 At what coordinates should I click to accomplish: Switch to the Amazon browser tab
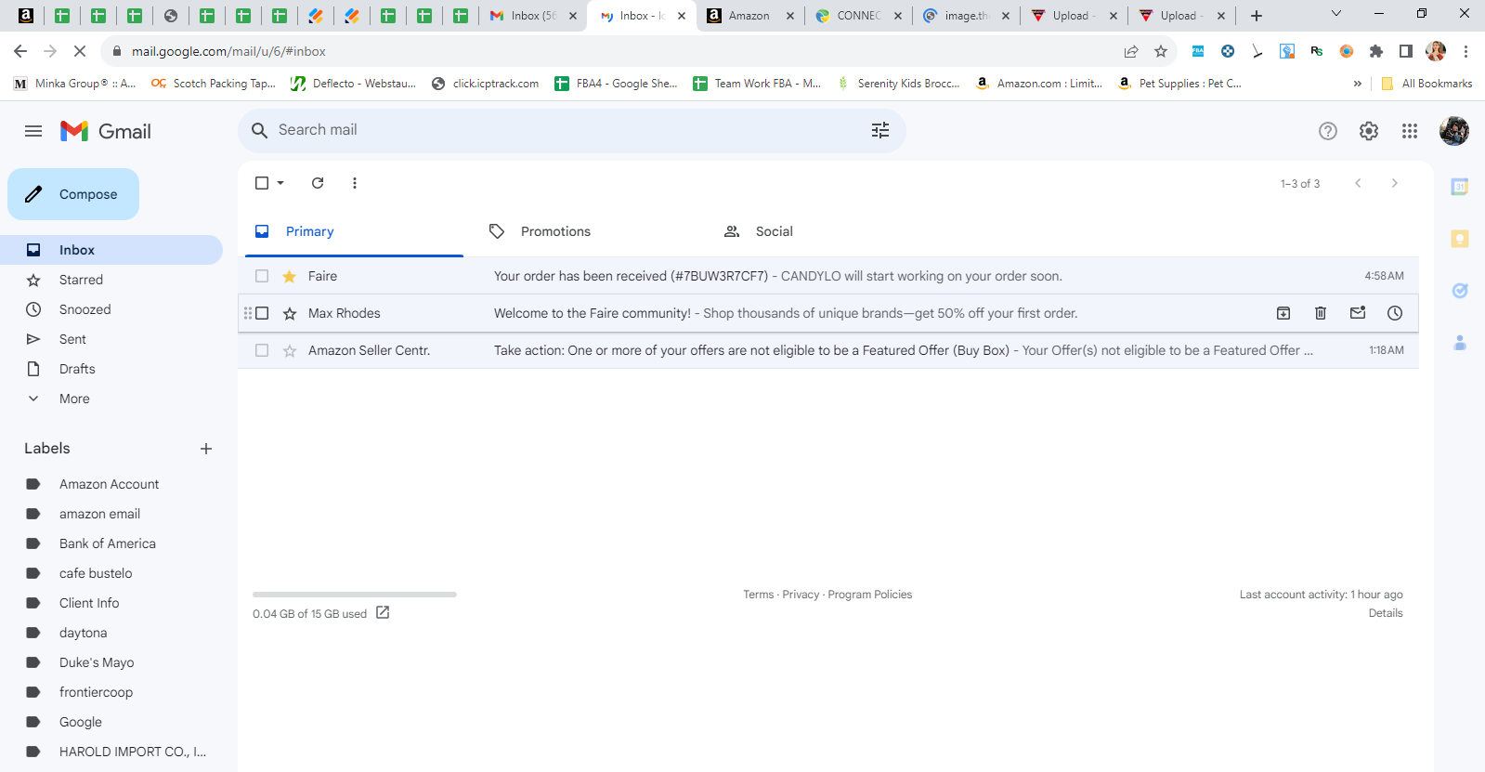pos(749,16)
